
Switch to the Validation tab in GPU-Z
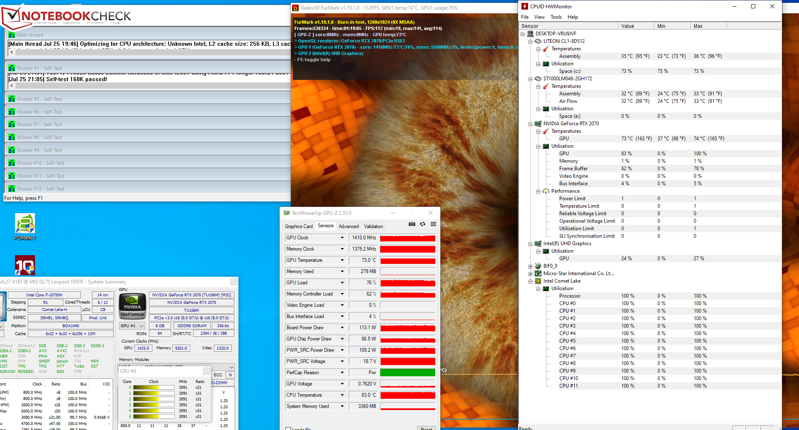tap(373, 226)
